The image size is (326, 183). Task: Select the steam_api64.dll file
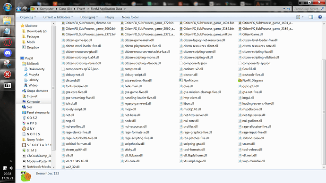76,150
